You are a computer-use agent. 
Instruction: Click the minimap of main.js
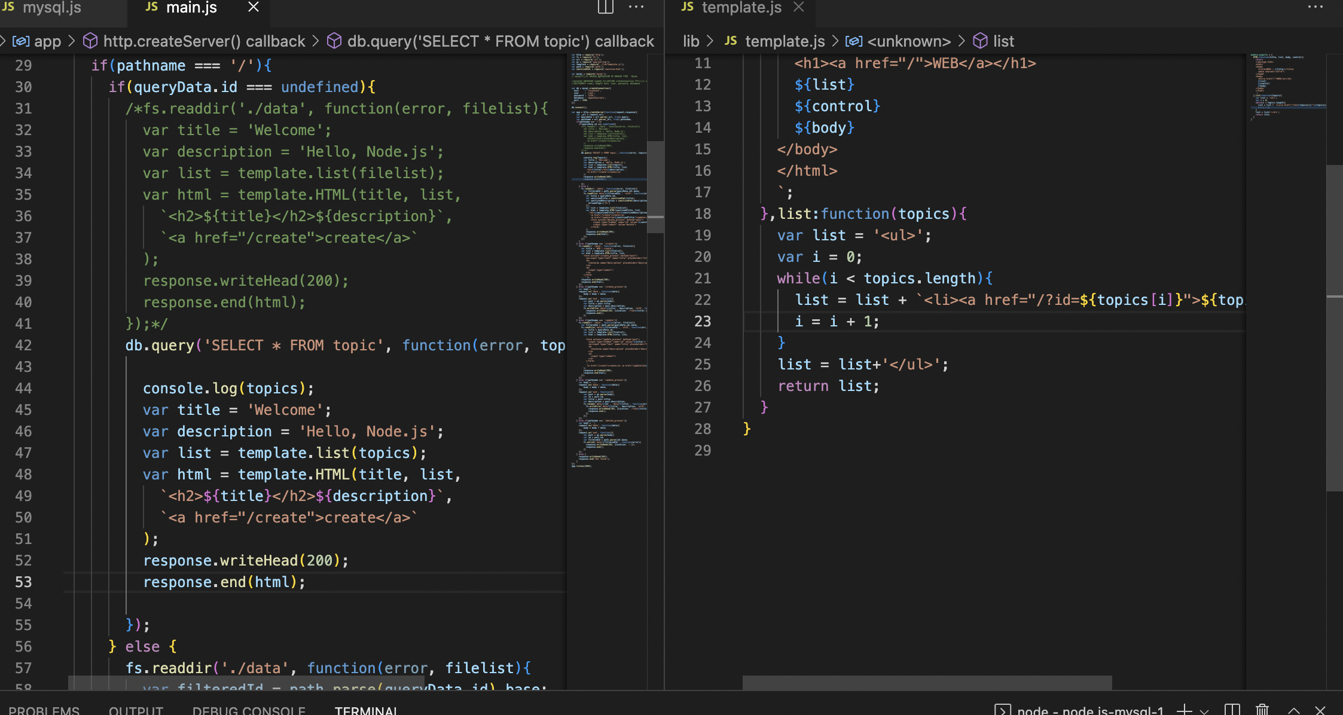coord(607,260)
